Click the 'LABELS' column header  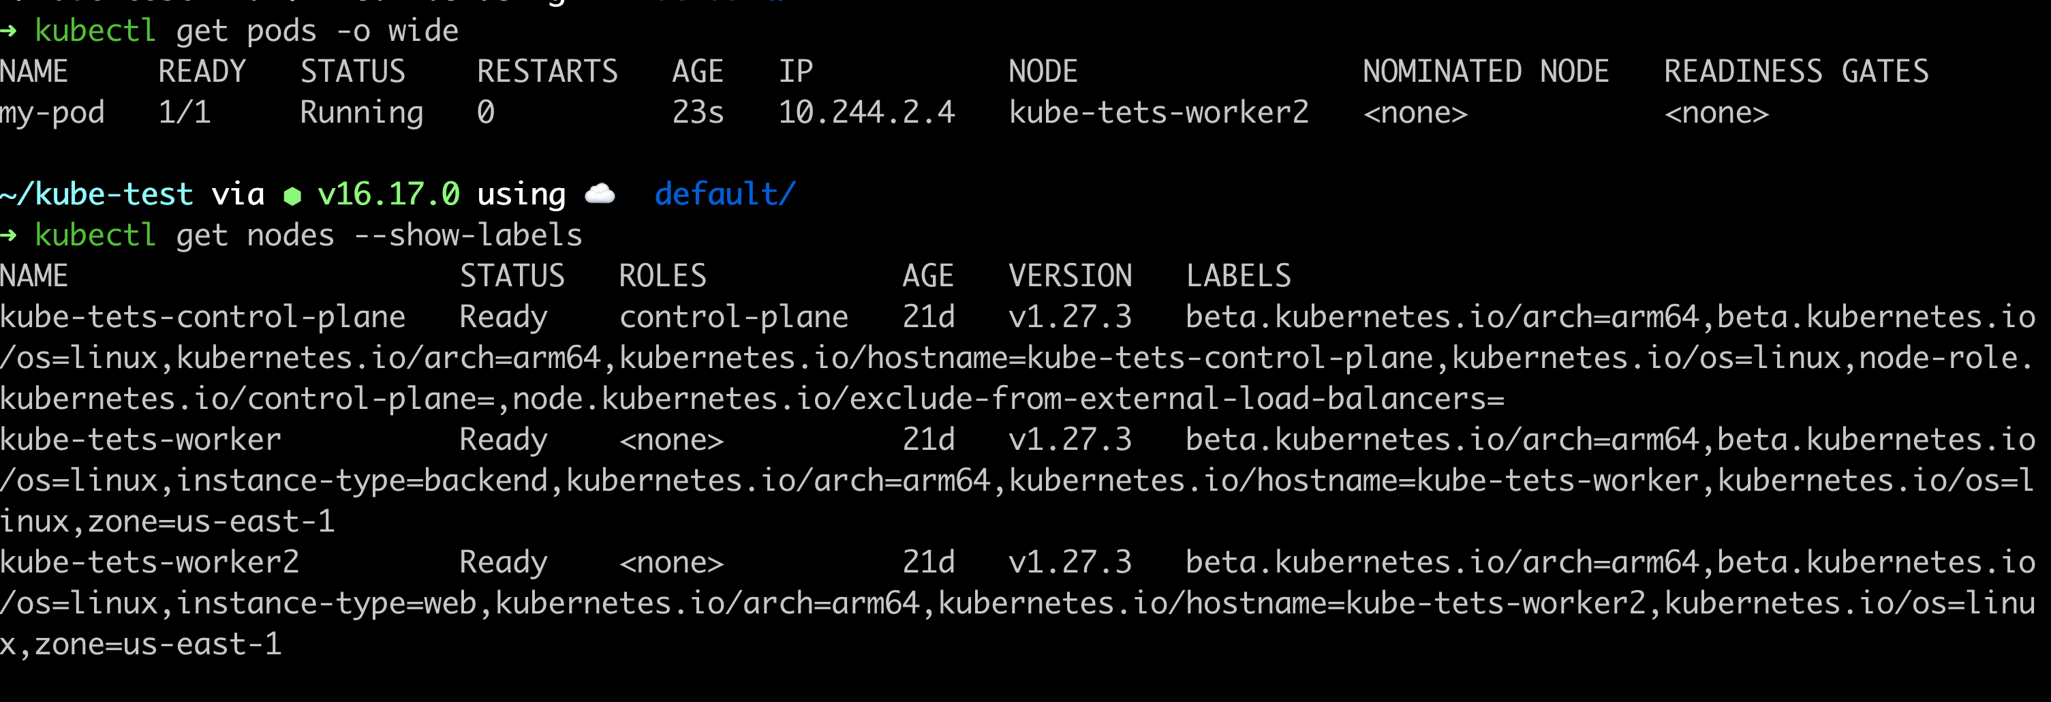tap(1238, 277)
